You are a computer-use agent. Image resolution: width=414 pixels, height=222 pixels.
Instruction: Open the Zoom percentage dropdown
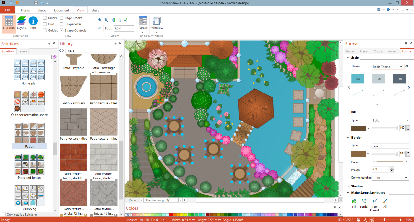point(132,28)
